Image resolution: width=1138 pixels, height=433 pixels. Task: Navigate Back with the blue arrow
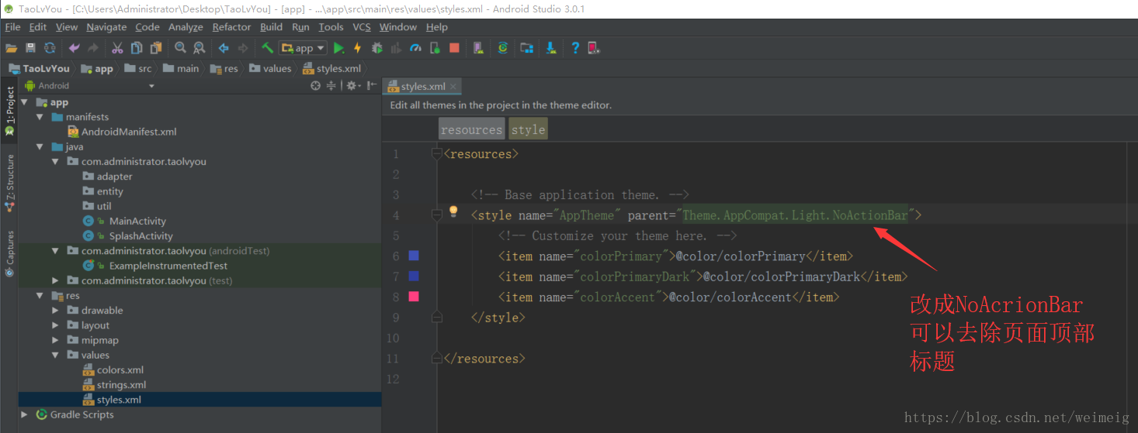[224, 48]
